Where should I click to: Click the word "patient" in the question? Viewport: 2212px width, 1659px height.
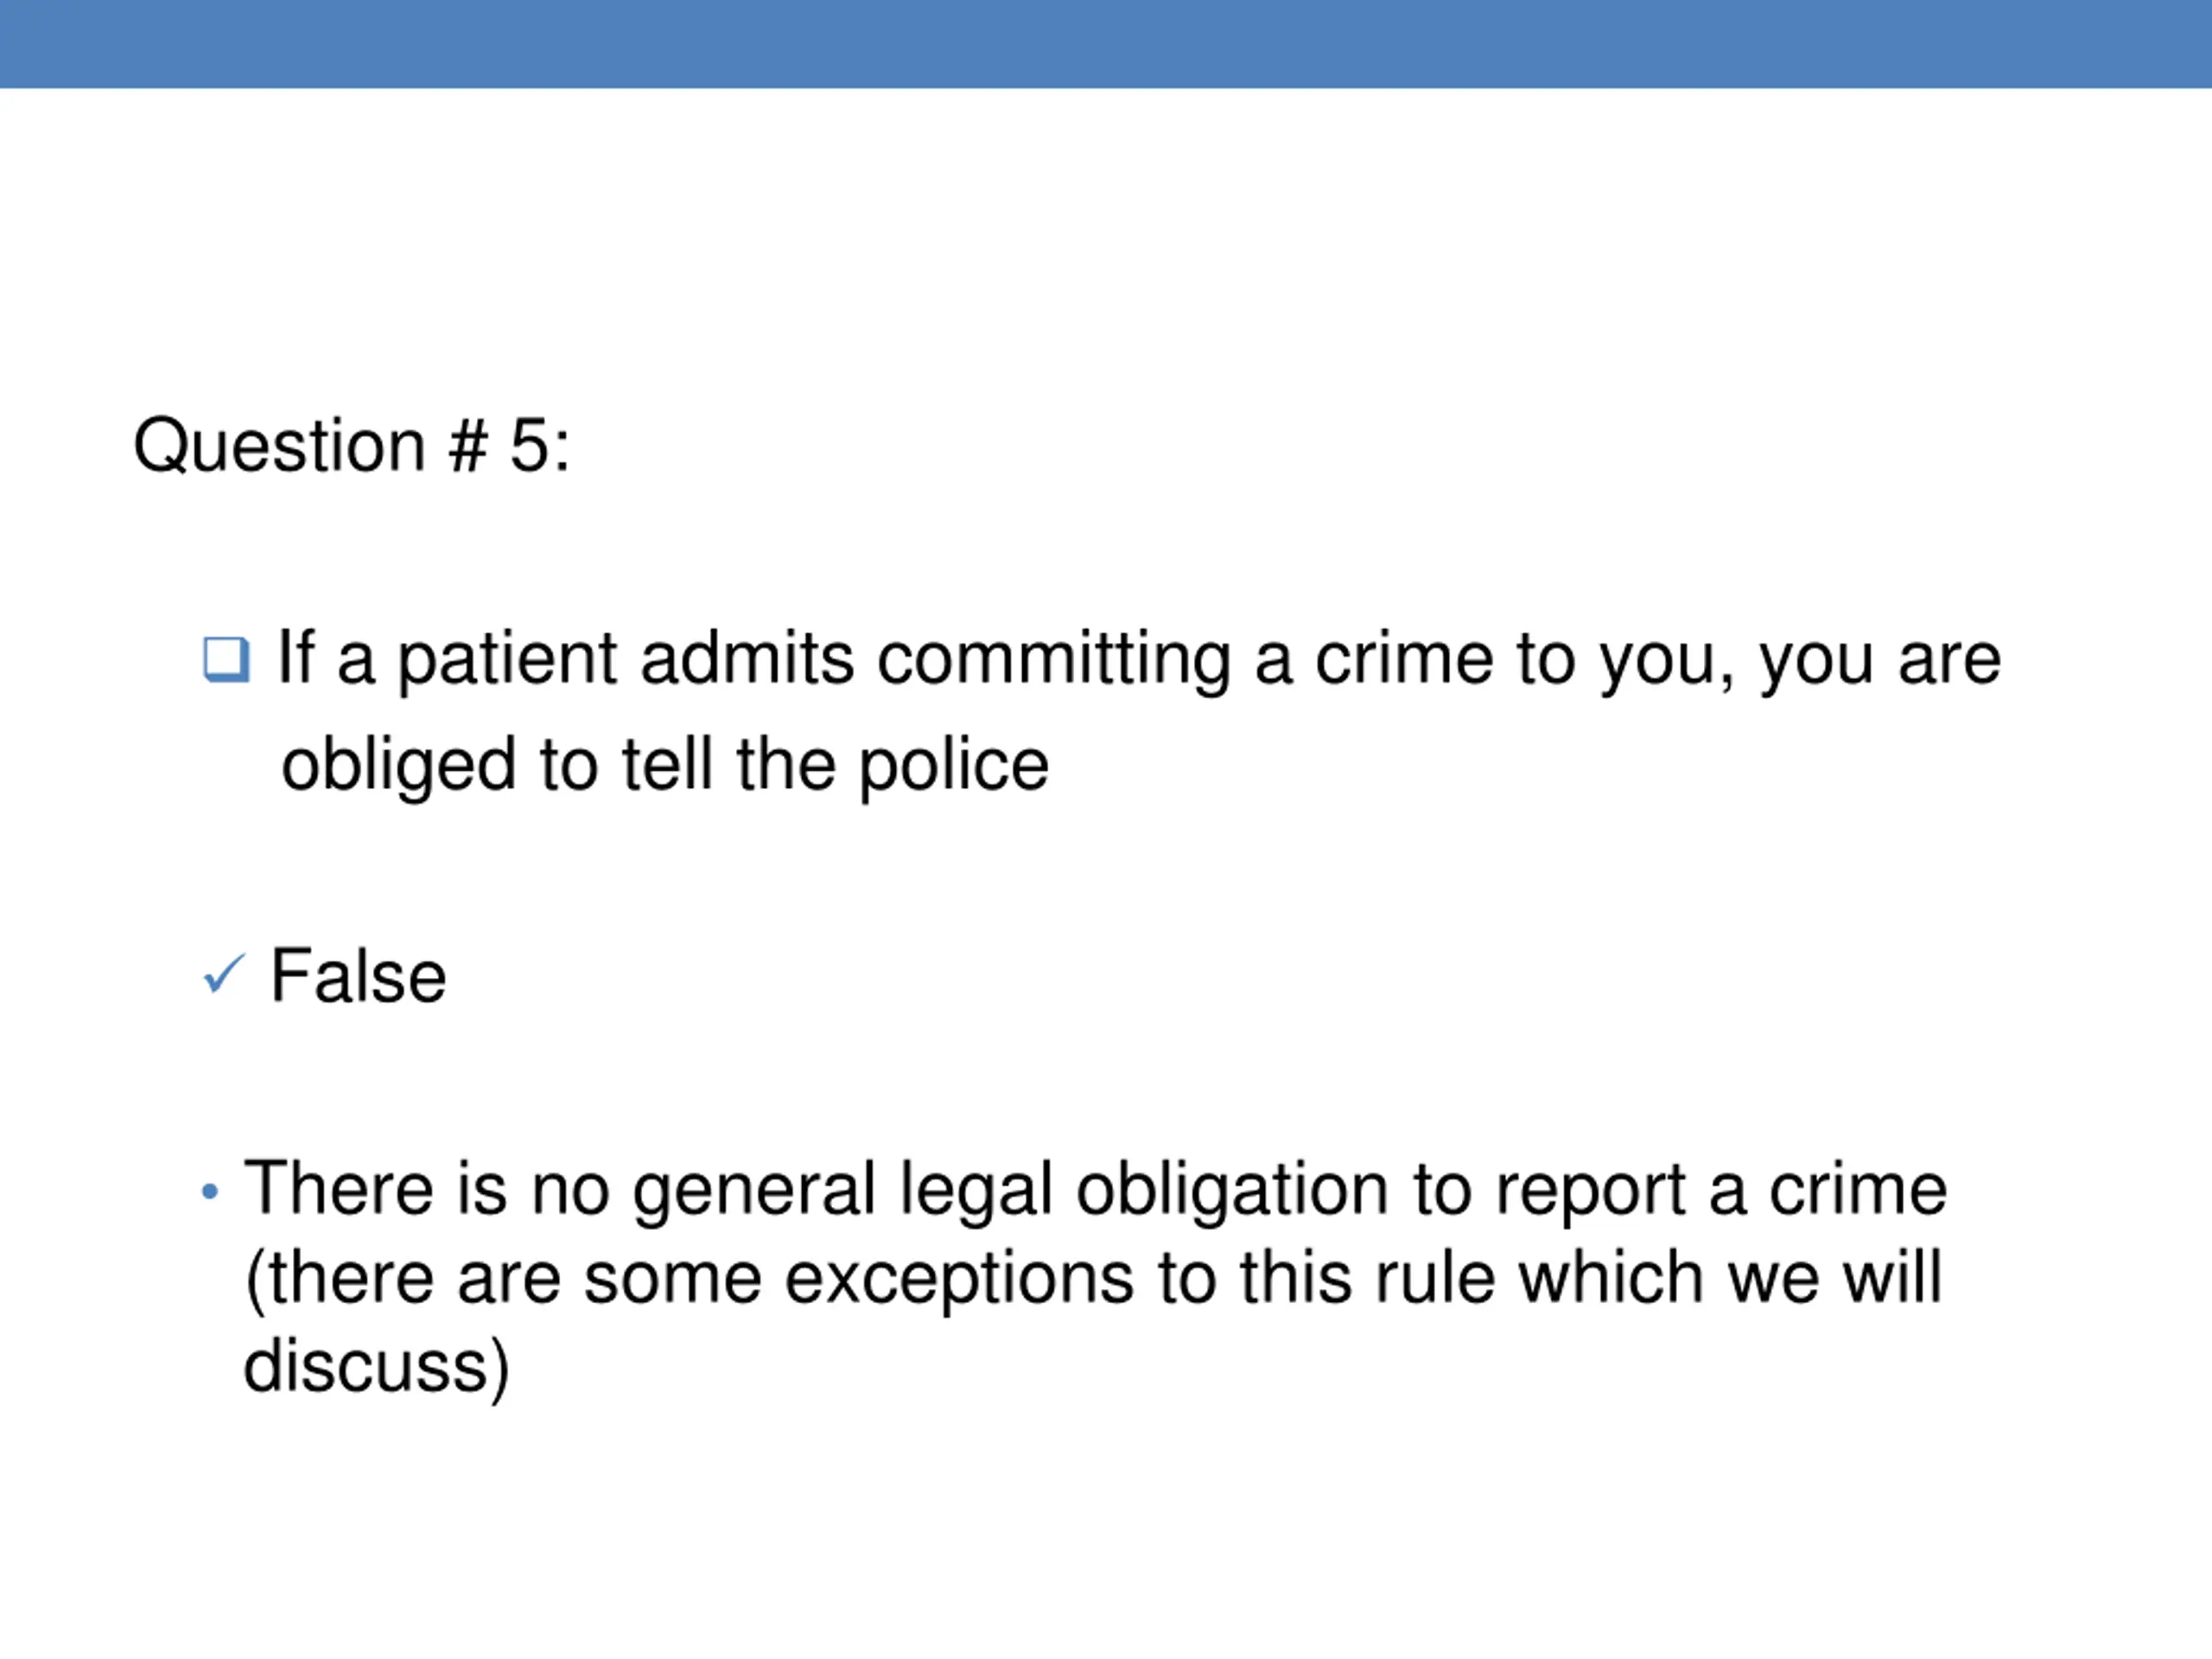click(x=507, y=659)
